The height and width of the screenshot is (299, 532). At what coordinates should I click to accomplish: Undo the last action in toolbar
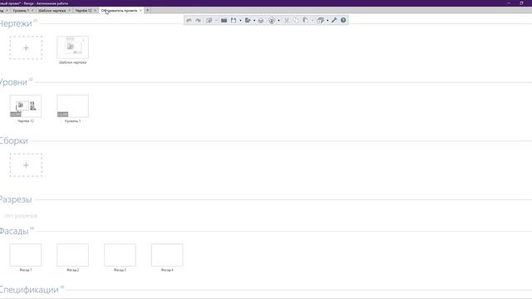coord(189,20)
